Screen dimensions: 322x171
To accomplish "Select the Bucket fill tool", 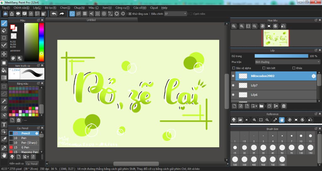I will [x=4, y=70].
